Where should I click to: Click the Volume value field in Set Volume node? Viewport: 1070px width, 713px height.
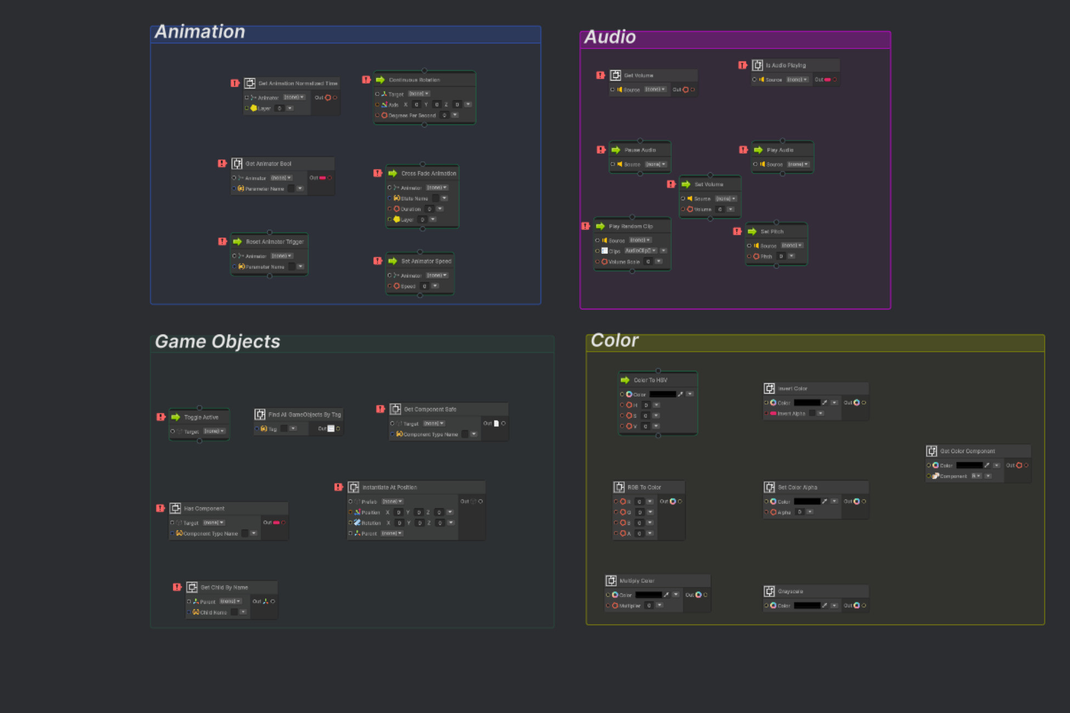pyautogui.click(x=720, y=210)
